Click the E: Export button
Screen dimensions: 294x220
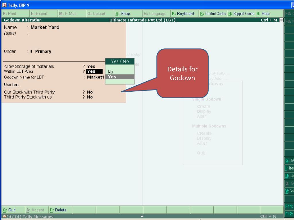coord(44,14)
